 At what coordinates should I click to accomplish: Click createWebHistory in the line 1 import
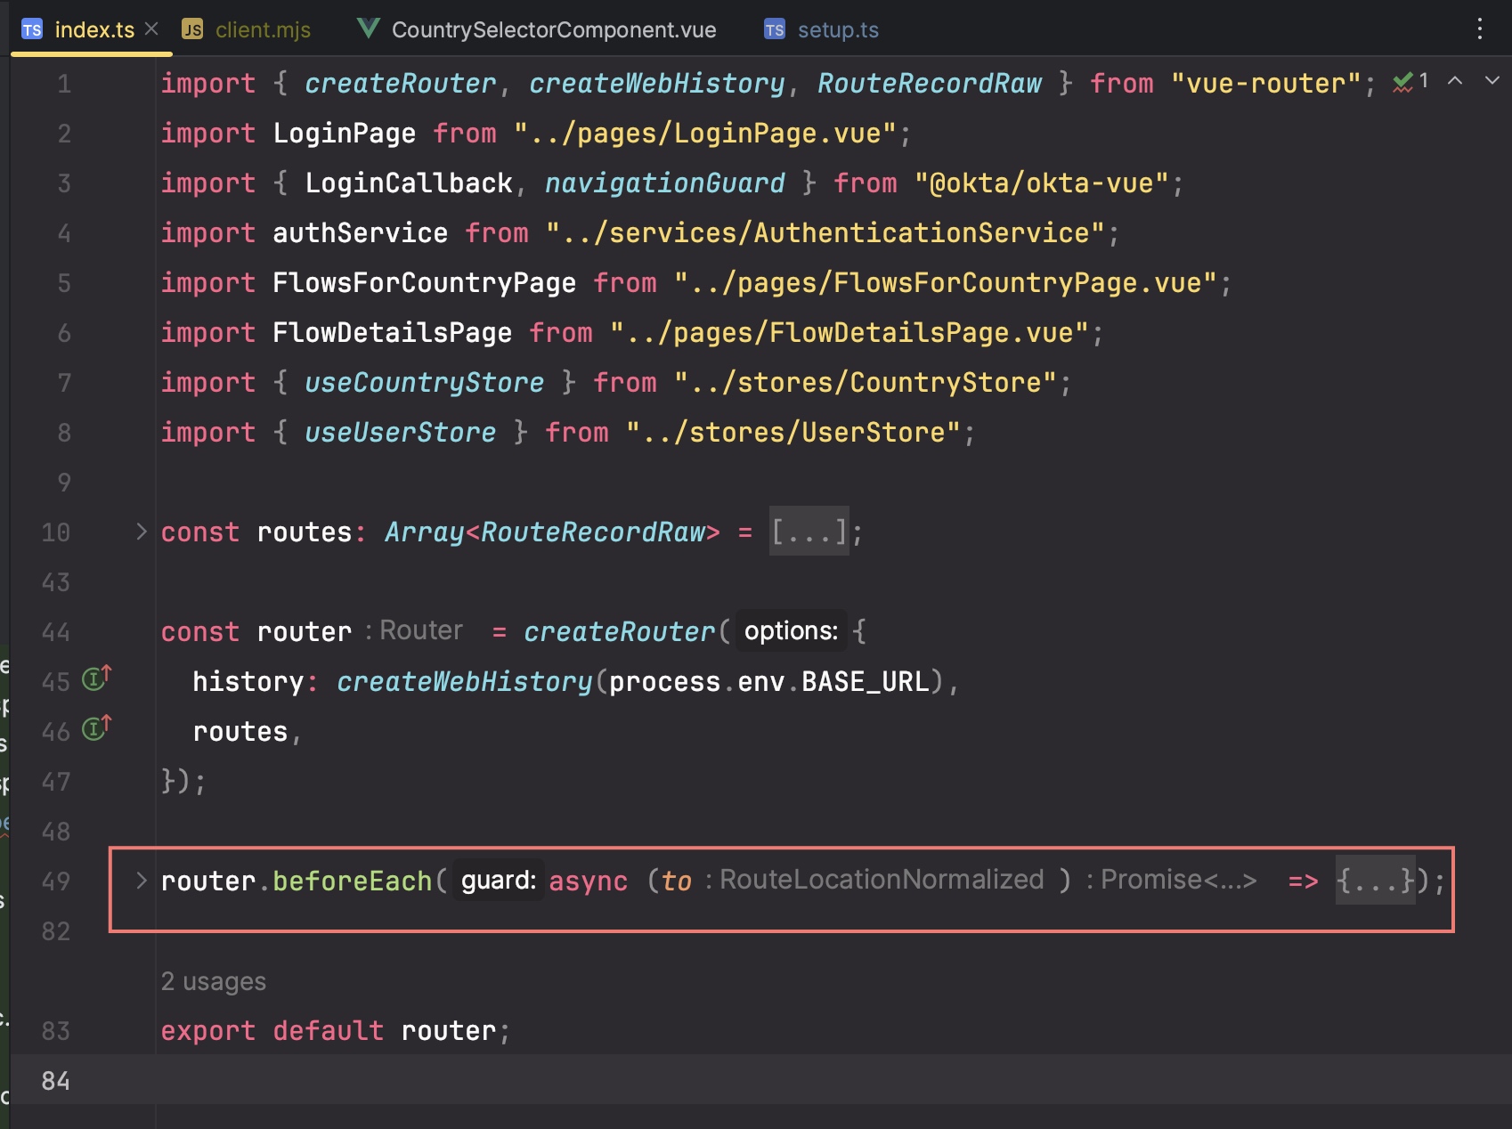[657, 83]
